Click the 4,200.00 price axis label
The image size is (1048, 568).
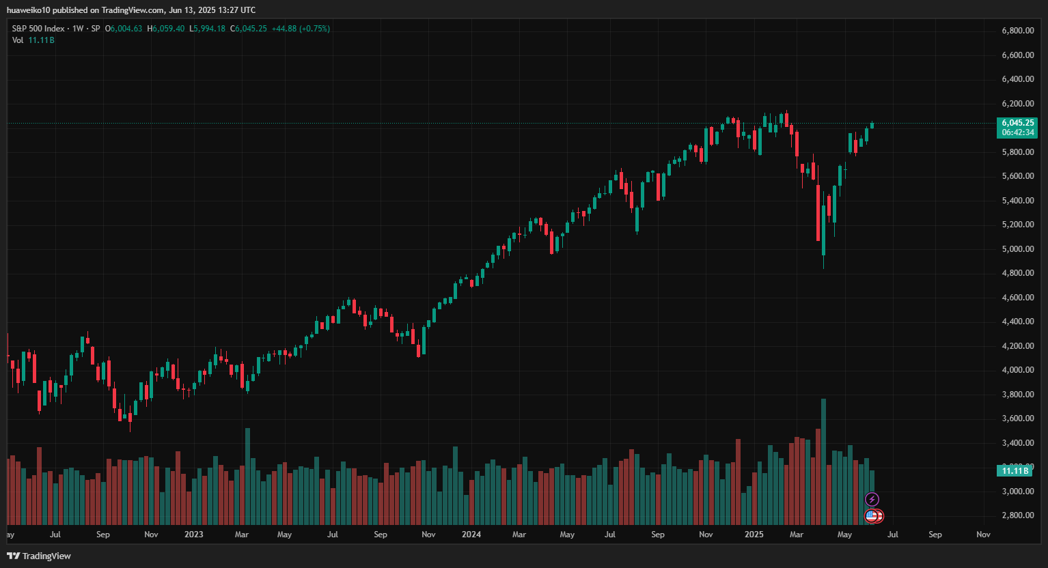[1017, 346]
